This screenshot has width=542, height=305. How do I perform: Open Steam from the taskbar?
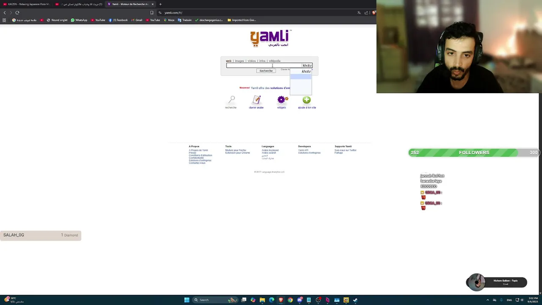355,300
